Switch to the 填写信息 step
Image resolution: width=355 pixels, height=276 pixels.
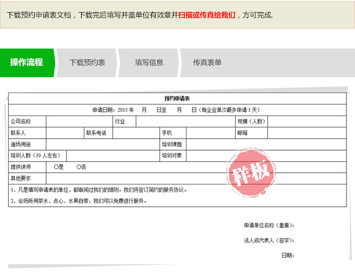coord(149,62)
